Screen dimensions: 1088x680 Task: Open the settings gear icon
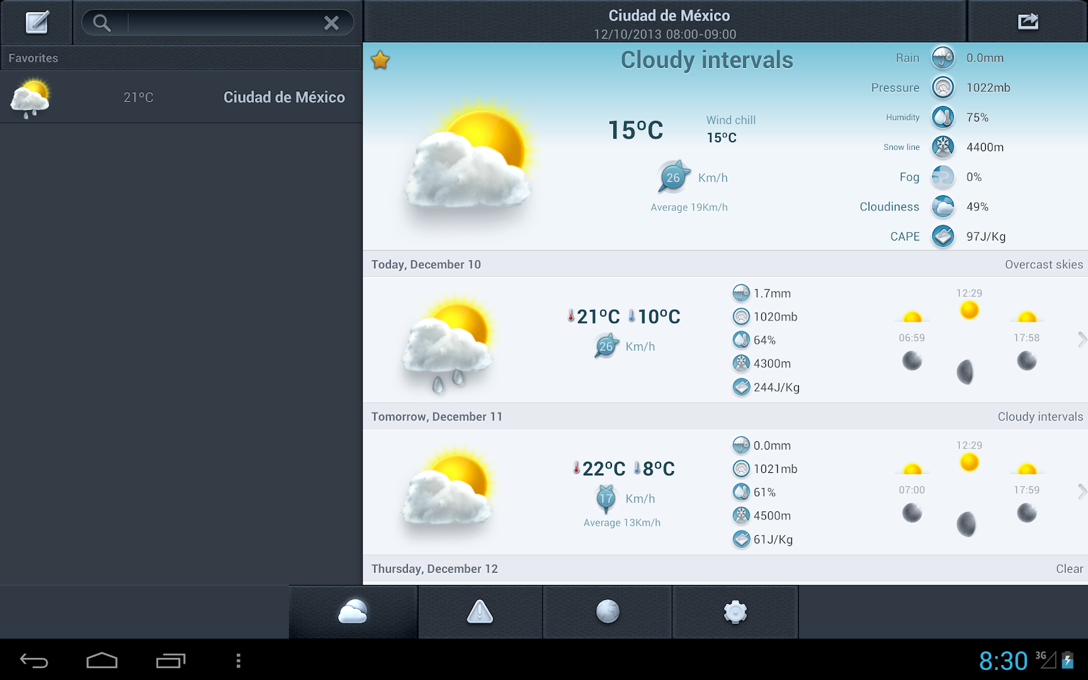coord(734,611)
